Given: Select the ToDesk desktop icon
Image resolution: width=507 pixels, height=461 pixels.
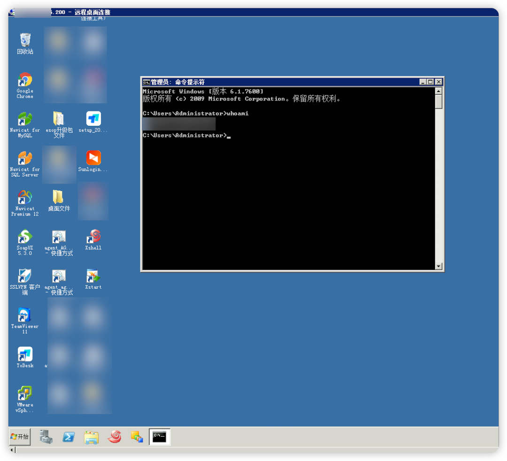Looking at the screenshot, I should (x=25, y=357).
